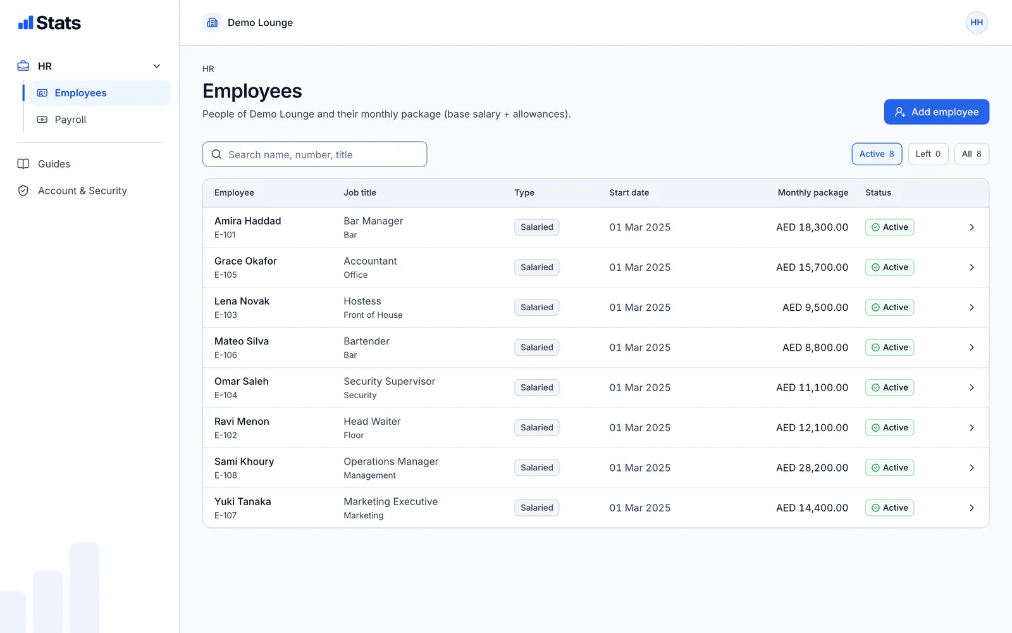This screenshot has height=633, width=1012.
Task: Open Amira Haddad row chevron
Action: coord(972,227)
